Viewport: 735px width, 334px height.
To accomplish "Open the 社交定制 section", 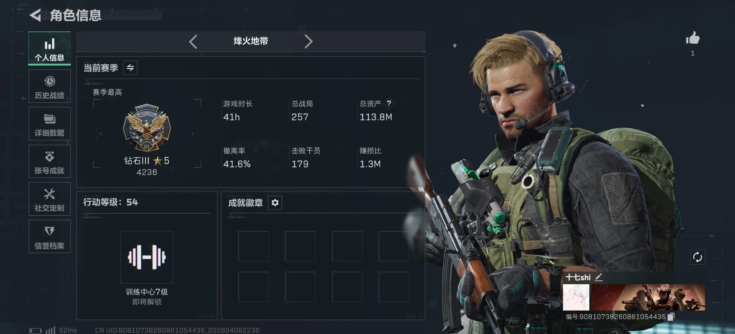I will 49,199.
